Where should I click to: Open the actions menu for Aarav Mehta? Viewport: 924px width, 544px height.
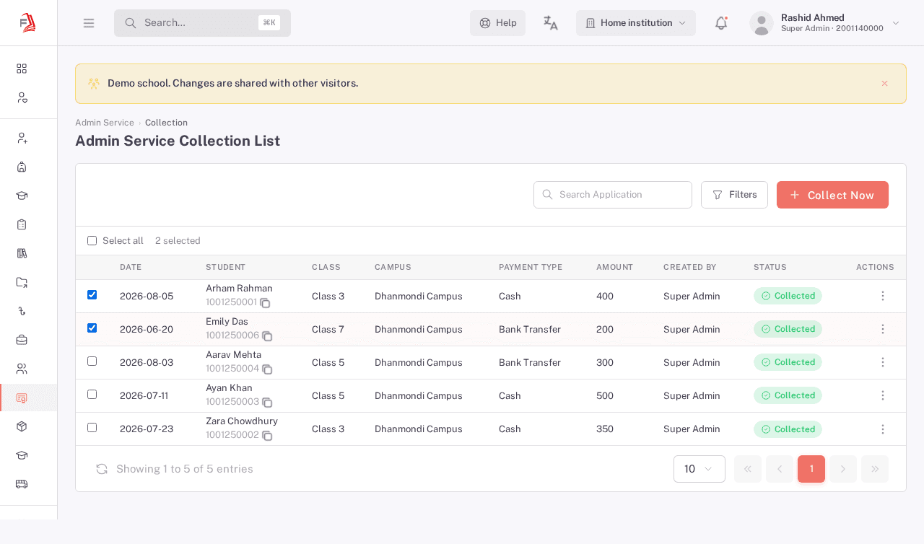pyautogui.click(x=882, y=362)
